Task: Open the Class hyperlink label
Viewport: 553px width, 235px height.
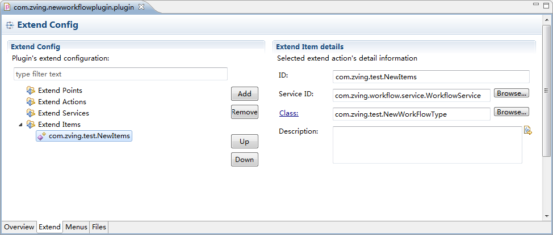Action: (288, 113)
